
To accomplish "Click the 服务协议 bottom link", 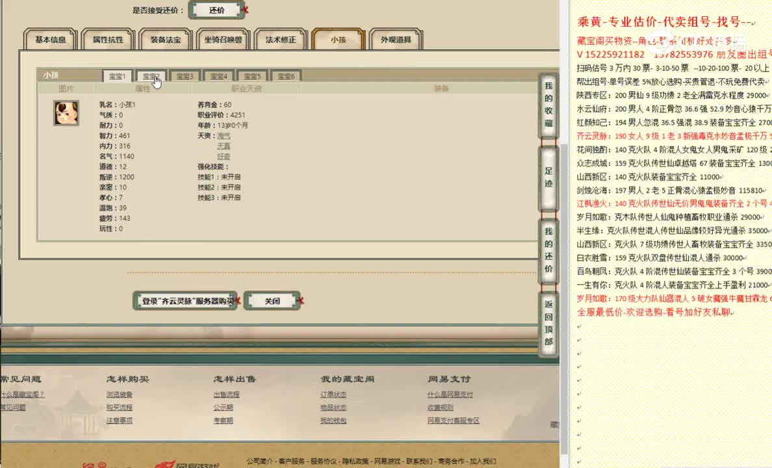I will pyautogui.click(x=324, y=461).
